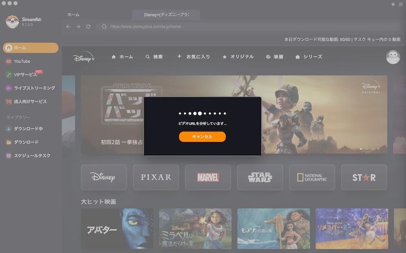Open the モアナ movie thumbnail

273,229
